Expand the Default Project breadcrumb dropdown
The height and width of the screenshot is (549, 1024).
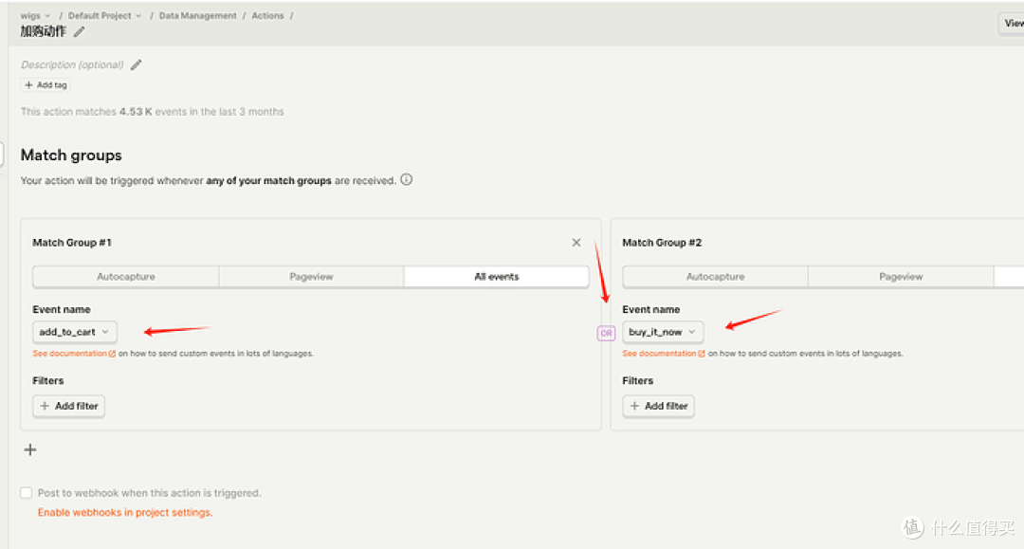pyautogui.click(x=104, y=16)
